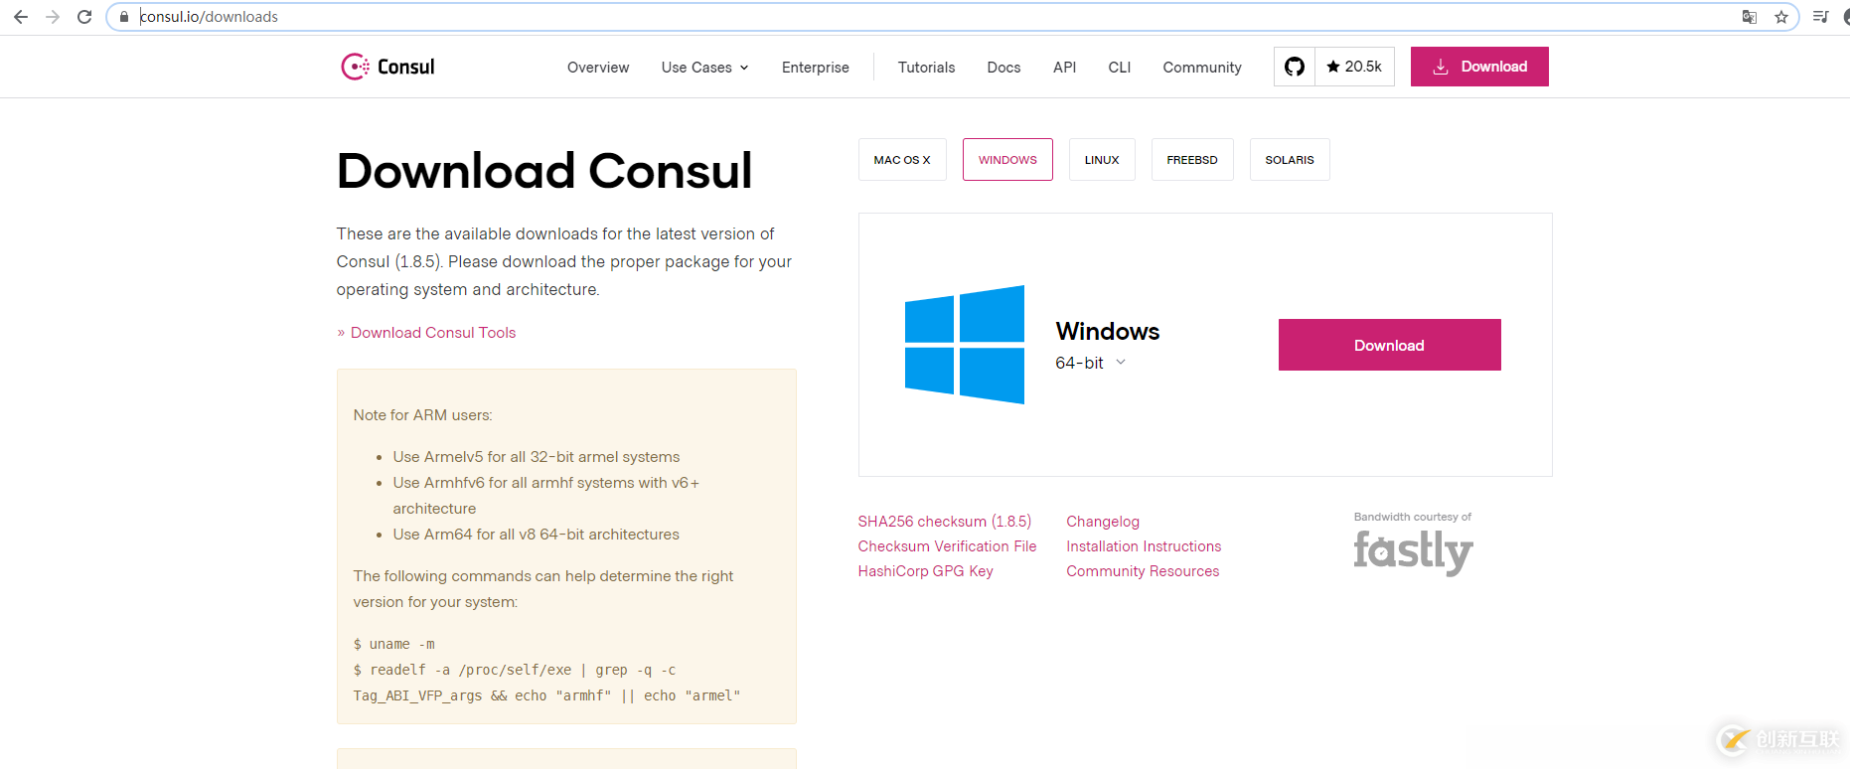Switch to the LINUX tab
The width and height of the screenshot is (1850, 769).
pos(1102,160)
